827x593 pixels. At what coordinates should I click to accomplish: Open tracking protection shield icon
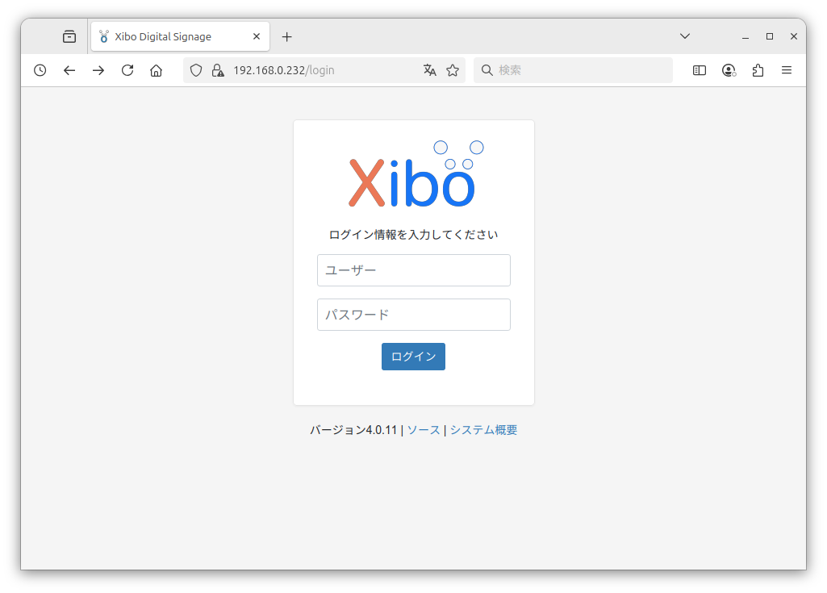(196, 70)
